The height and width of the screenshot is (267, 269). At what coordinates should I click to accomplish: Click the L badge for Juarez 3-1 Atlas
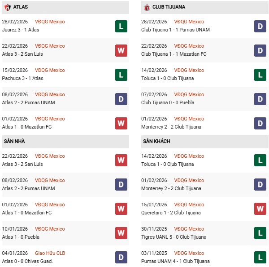(121, 26)
